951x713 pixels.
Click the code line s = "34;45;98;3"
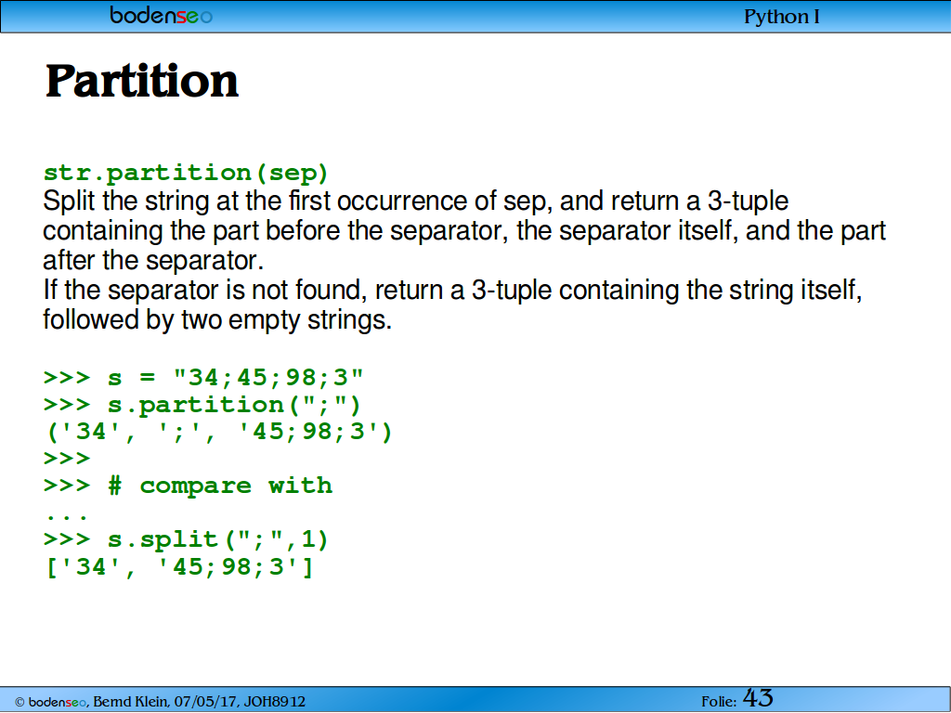point(203,378)
